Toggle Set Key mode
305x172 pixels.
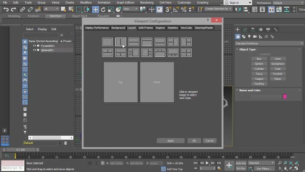(x=241, y=168)
